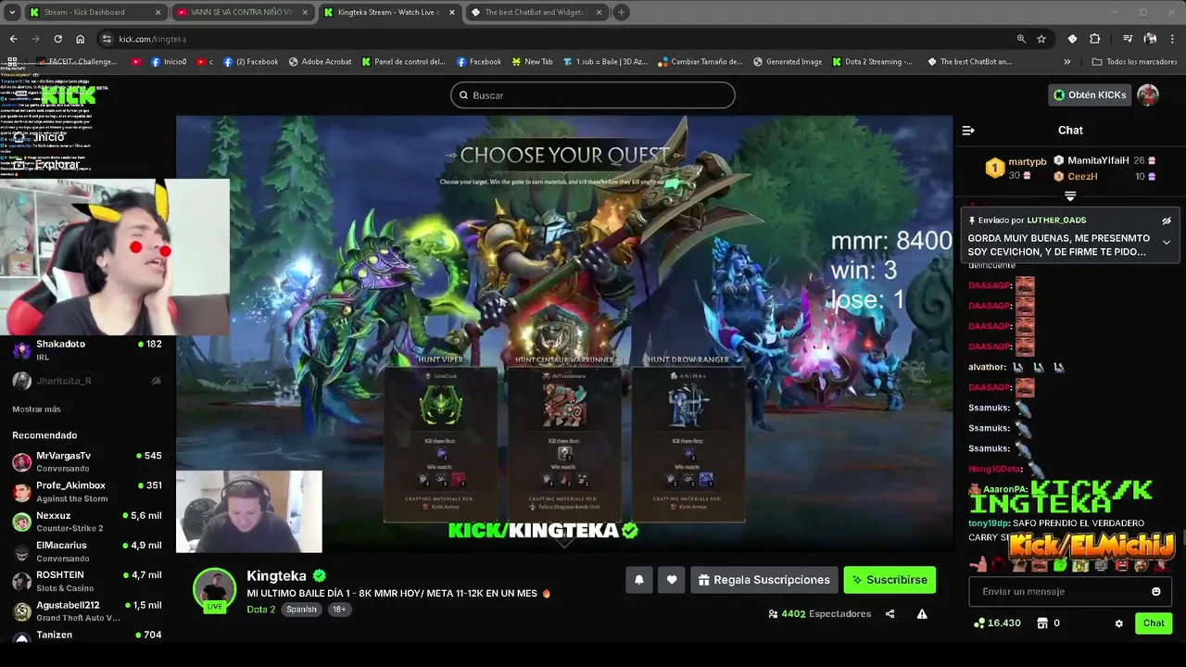The image size is (1186, 667).
Task: Open the emoji picker in message box
Action: point(1155,591)
